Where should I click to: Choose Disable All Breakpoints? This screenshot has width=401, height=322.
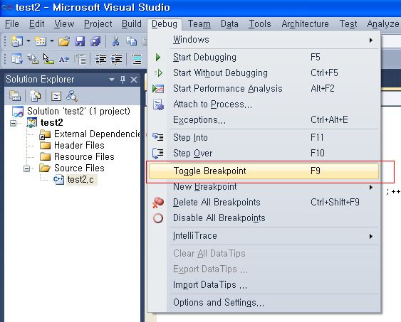point(264,218)
